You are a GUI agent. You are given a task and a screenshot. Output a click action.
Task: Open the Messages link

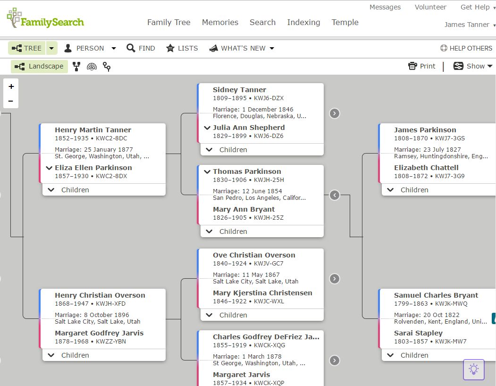click(x=385, y=7)
